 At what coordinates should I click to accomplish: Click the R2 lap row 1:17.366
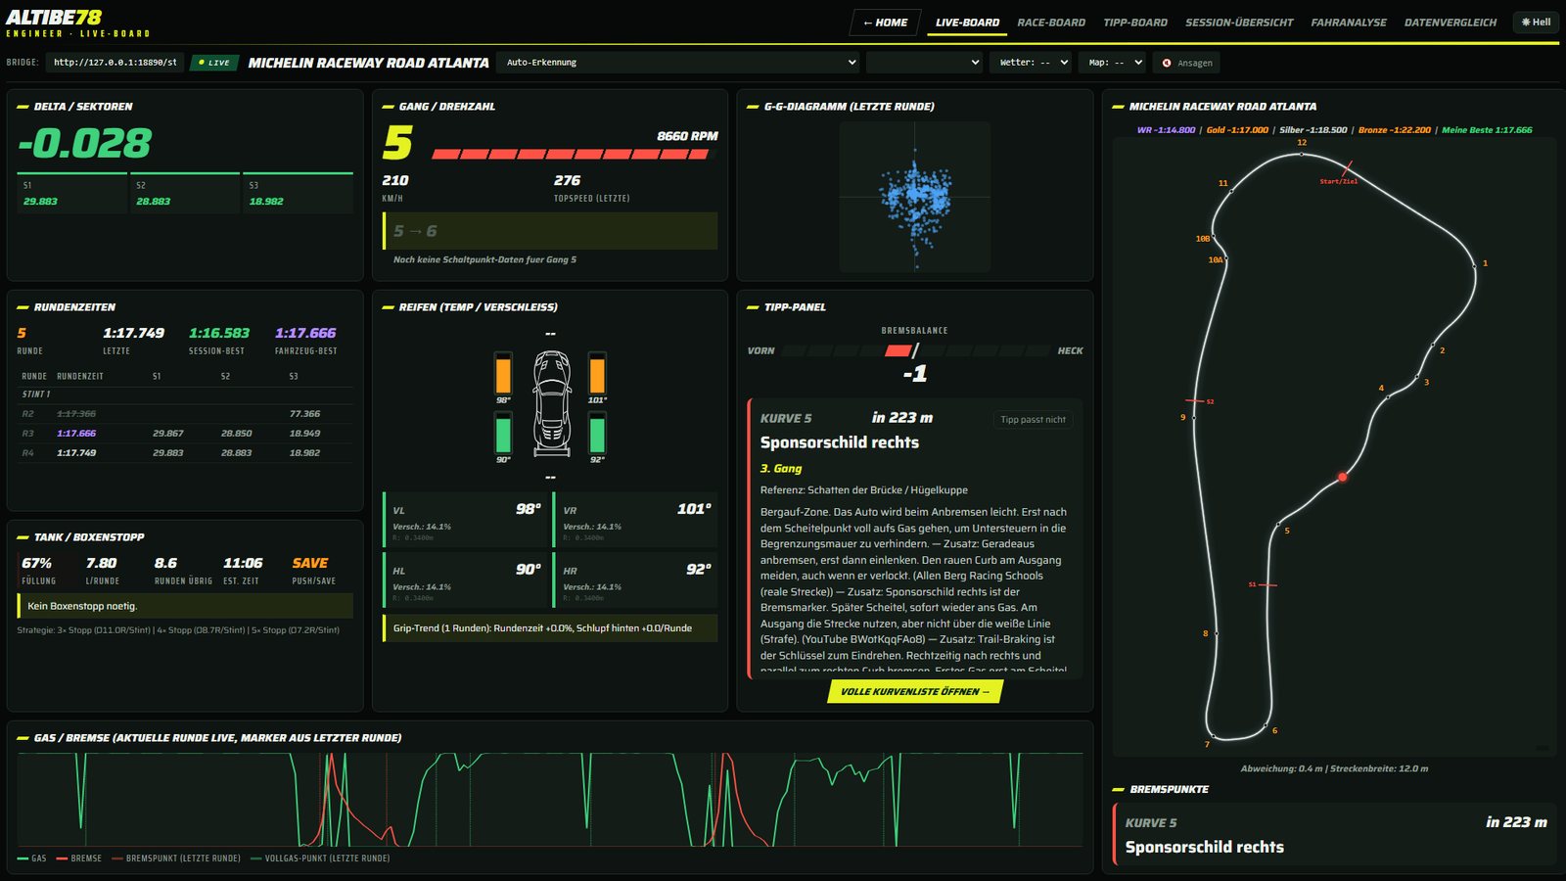pos(185,413)
